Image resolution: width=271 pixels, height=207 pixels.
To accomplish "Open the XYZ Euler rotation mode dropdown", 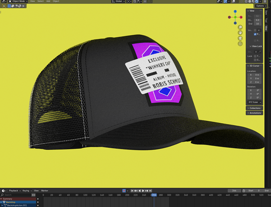I will tap(254, 102).
